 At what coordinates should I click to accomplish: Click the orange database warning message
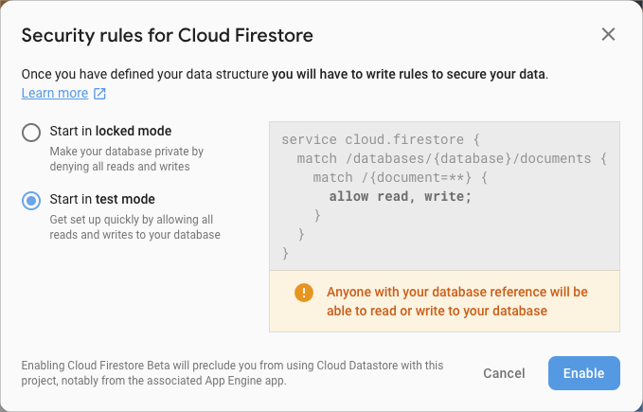tap(456, 301)
